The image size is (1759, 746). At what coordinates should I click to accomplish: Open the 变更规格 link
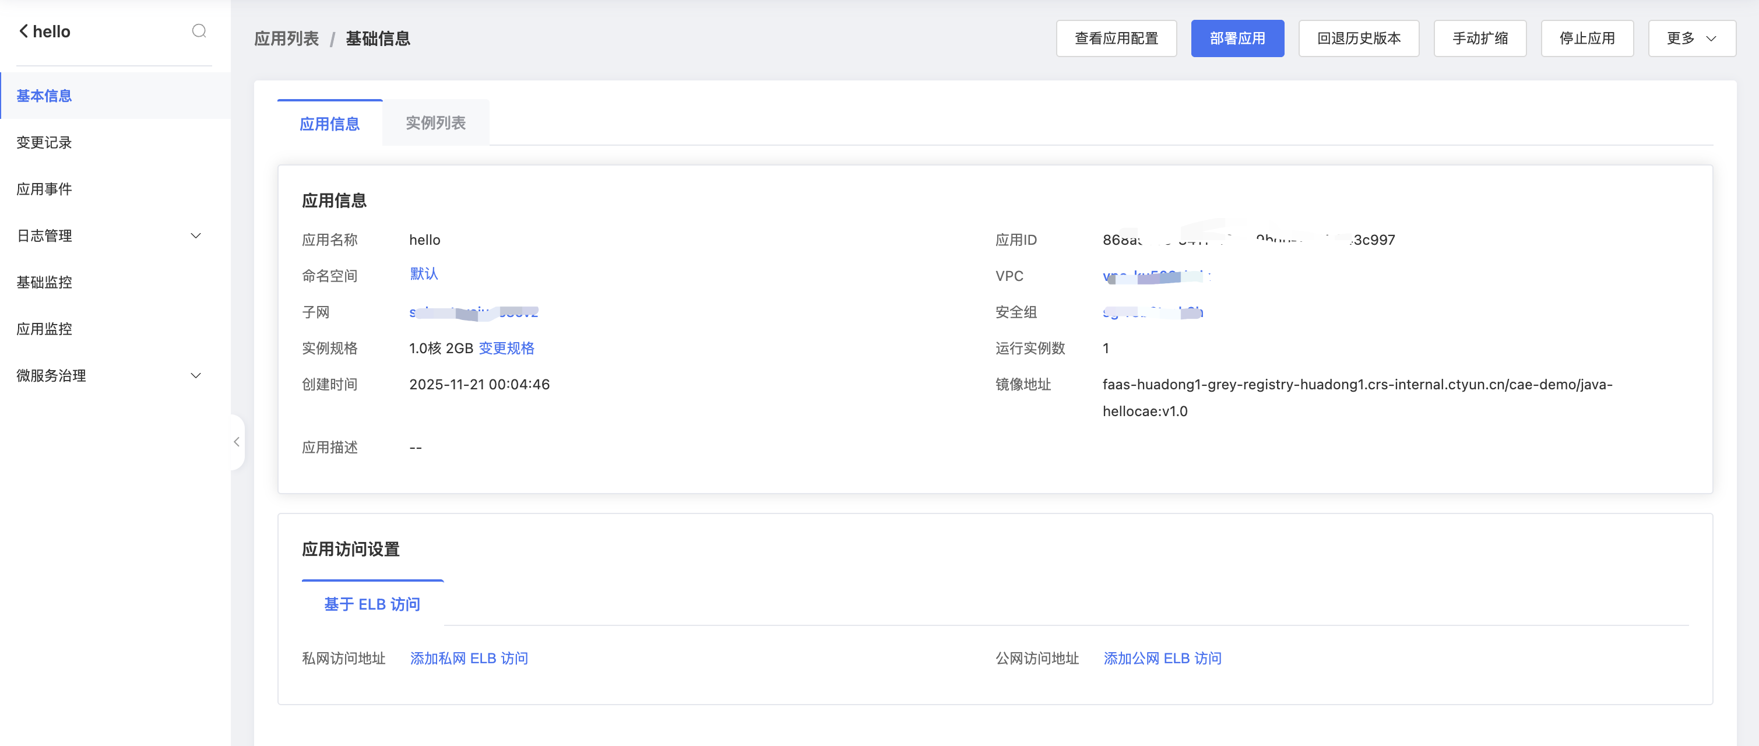506,349
